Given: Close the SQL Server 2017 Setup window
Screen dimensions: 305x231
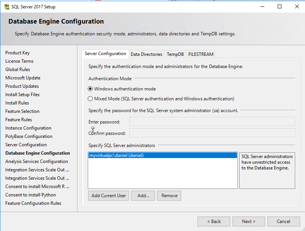Looking at the screenshot, I should pos(297,6).
